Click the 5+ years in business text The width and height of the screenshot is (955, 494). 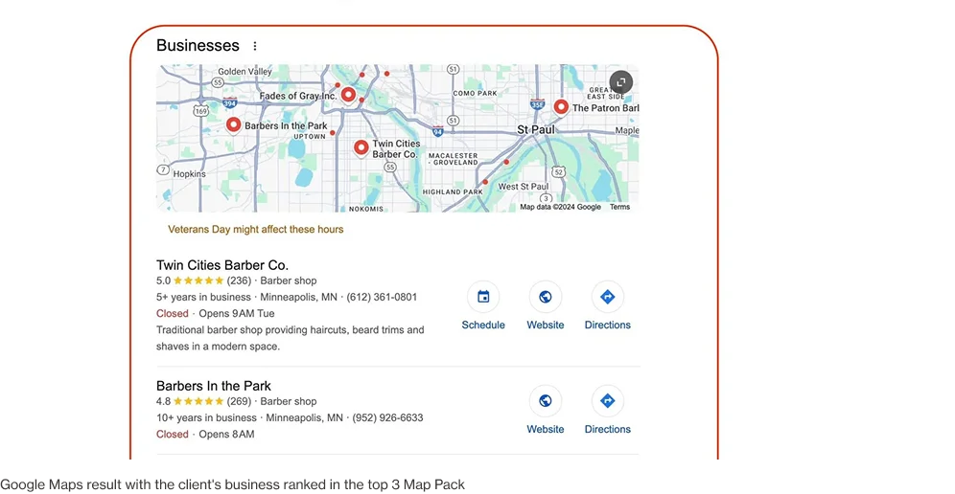[203, 298]
